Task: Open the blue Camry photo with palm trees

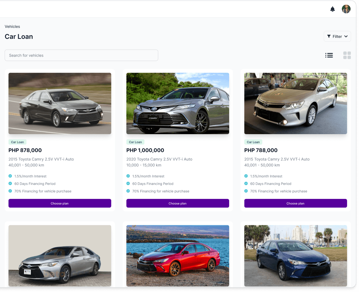Action: pyautogui.click(x=295, y=256)
